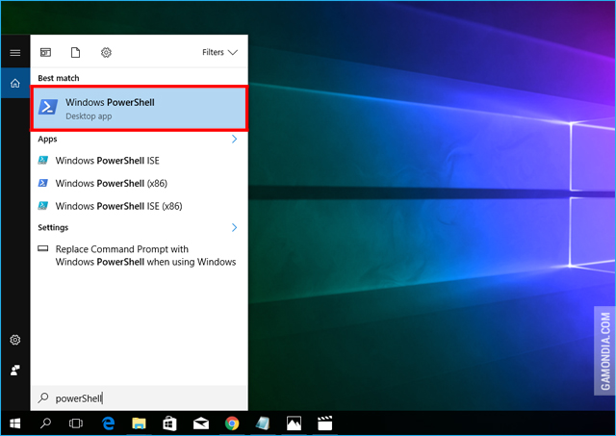This screenshot has width=616, height=436.
Task: Expand the Apps category arrow
Action: [234, 139]
